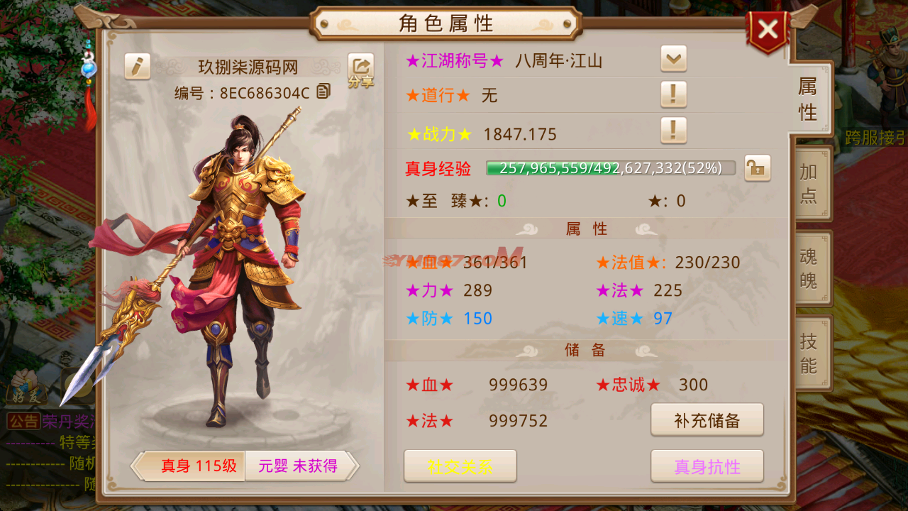Open the 好友 friends fist icon

(x=26, y=388)
